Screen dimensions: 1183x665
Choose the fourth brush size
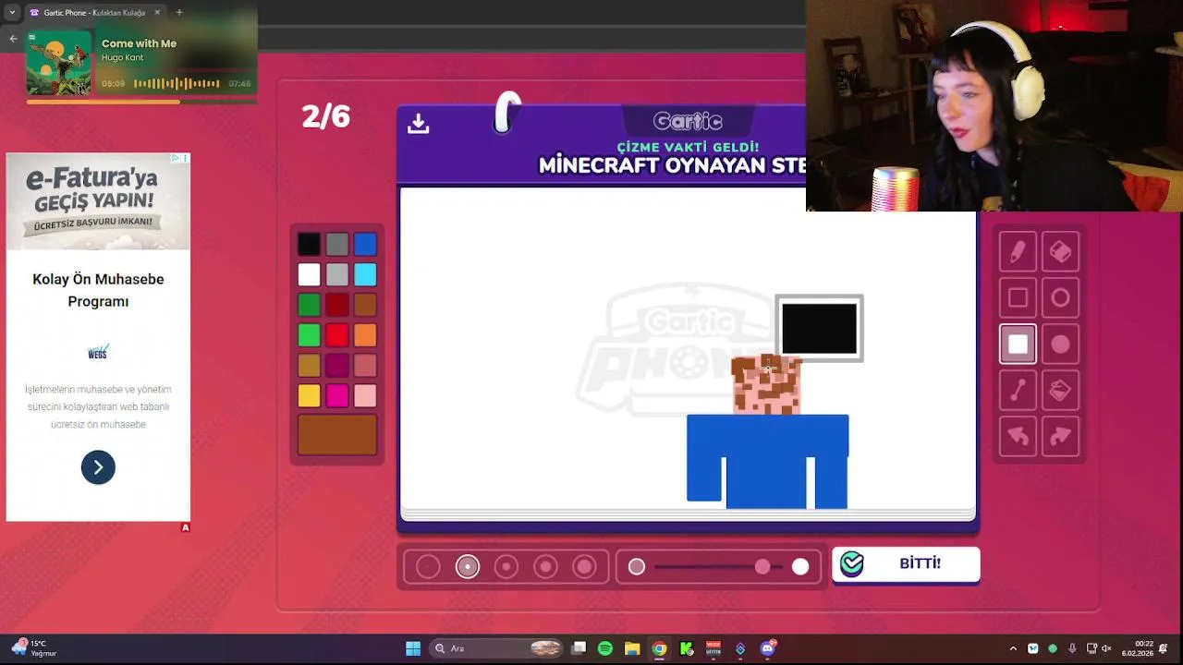point(545,567)
